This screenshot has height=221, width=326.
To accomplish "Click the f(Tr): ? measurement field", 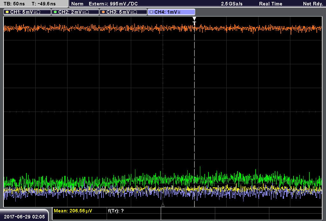I will [x=116, y=211].
